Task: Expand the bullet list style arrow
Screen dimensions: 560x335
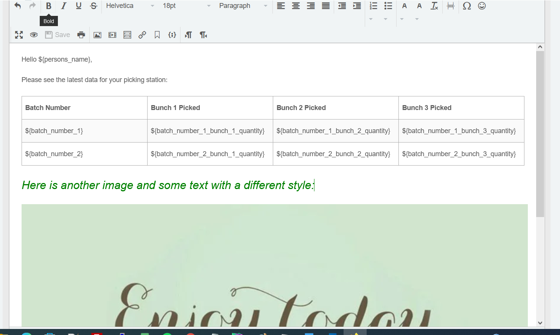Action: click(386, 19)
